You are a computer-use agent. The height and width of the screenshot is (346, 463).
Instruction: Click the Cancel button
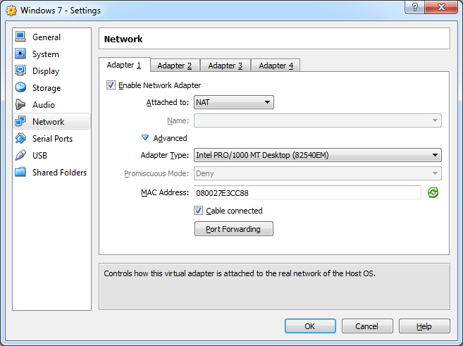366,326
